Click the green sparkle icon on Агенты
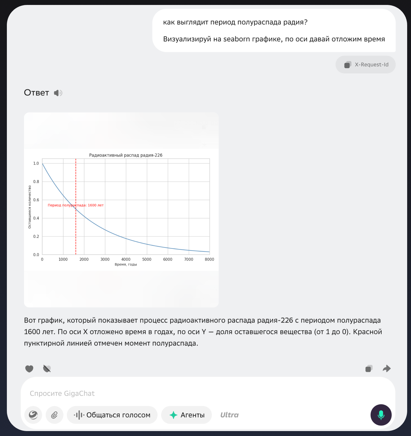The height and width of the screenshot is (436, 411). coord(174,415)
